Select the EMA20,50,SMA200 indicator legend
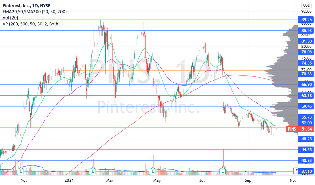Image resolution: width=315 pixels, height=185 pixels. (x=34, y=12)
